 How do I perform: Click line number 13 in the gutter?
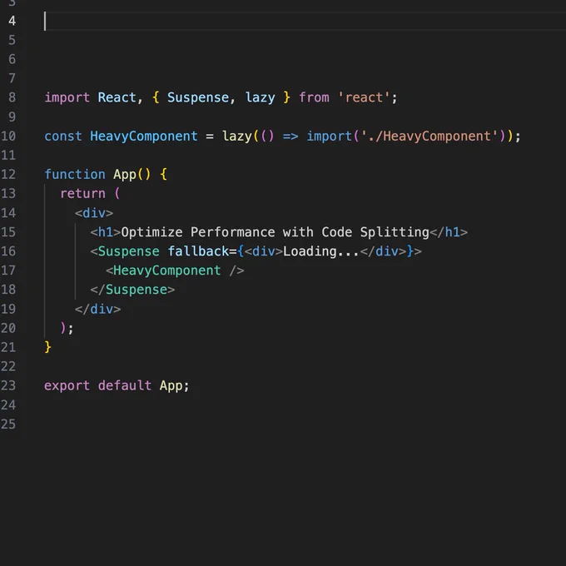point(8,193)
